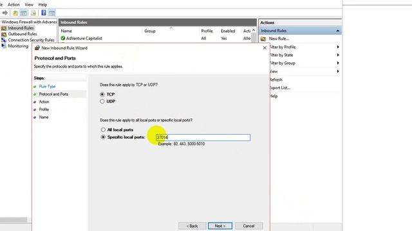Open the Help menu in menu bar

42,4
